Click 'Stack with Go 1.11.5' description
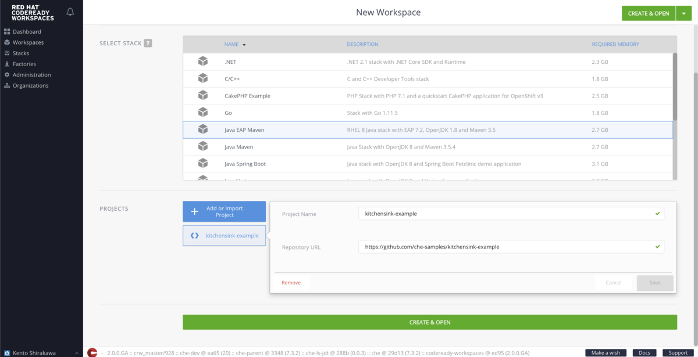This screenshot has width=698, height=357. point(372,113)
